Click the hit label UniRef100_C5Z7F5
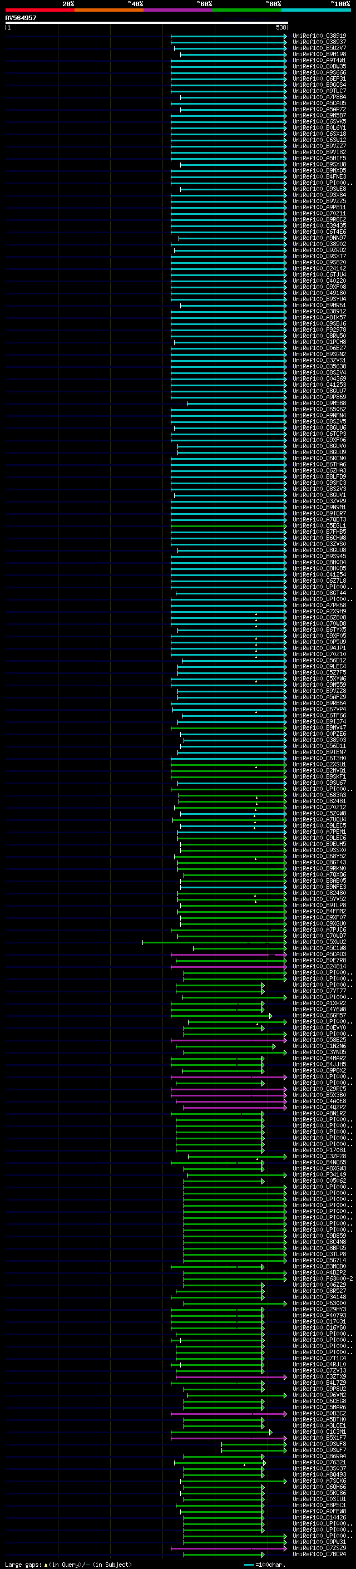The image size is (356, 1569). [x=319, y=672]
